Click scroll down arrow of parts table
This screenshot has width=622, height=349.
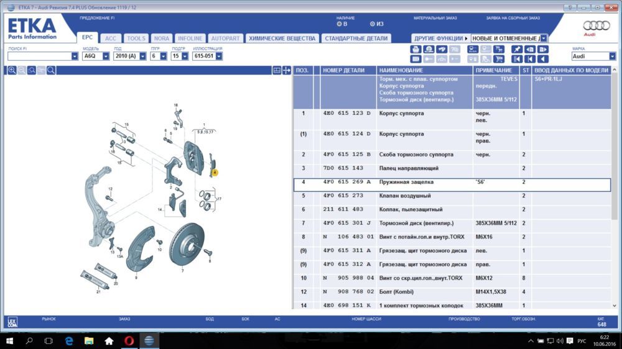tap(615, 306)
